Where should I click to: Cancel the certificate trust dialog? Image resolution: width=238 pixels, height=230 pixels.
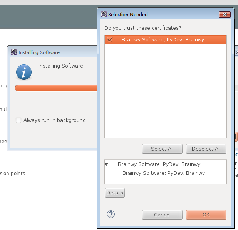click(x=162, y=215)
